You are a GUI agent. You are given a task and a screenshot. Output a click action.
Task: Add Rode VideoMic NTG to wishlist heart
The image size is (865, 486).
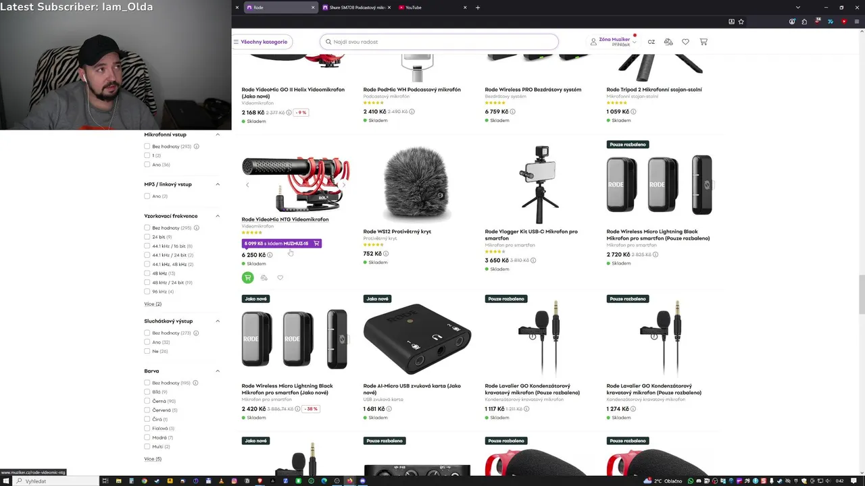point(280,277)
